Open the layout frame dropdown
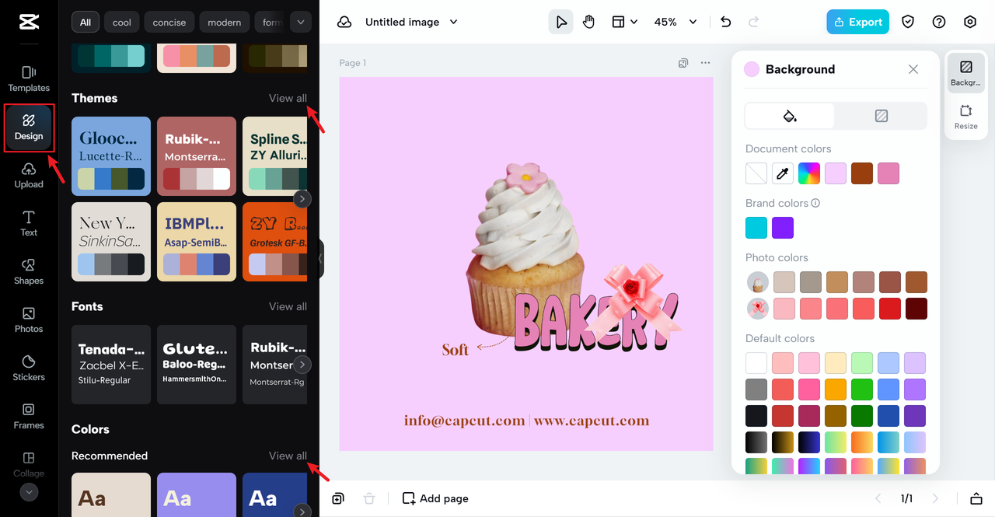Screen dimensions: 995x517 click(x=624, y=22)
